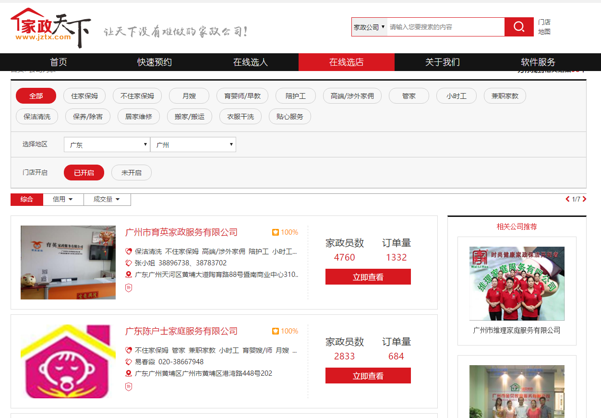601x418 pixels.
Task: Expand the 成交量 sort dropdown
Action: click(x=107, y=199)
